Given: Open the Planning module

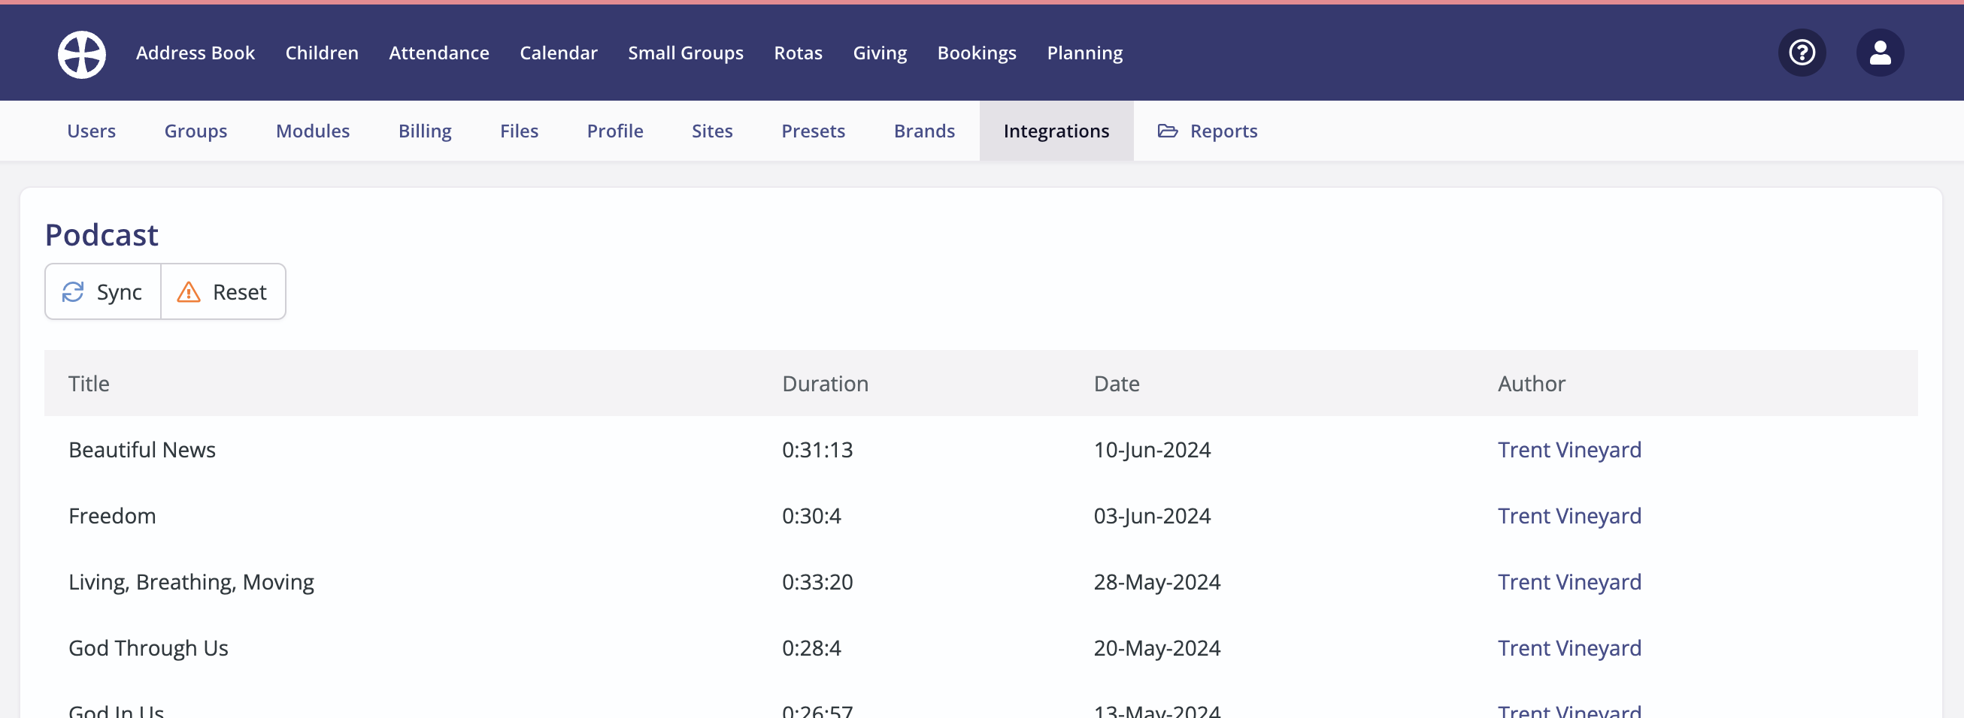Looking at the screenshot, I should point(1084,53).
